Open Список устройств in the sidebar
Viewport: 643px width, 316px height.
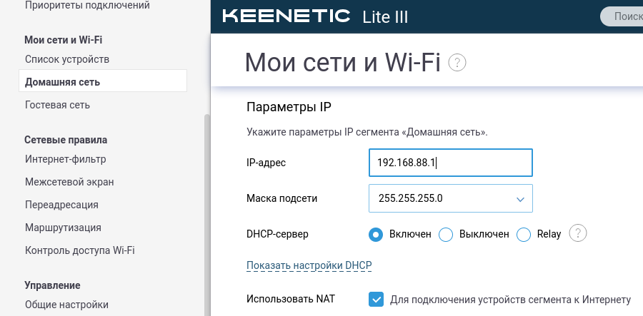point(67,59)
